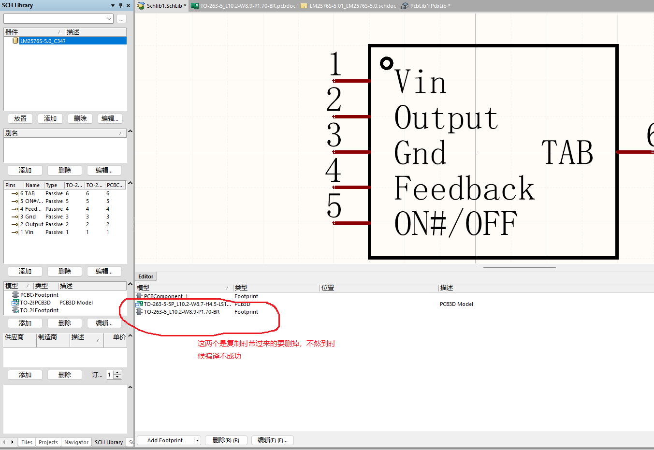Select PCBComponent_1 footprint icon in Editor
The image size is (654, 450).
[x=139, y=296]
